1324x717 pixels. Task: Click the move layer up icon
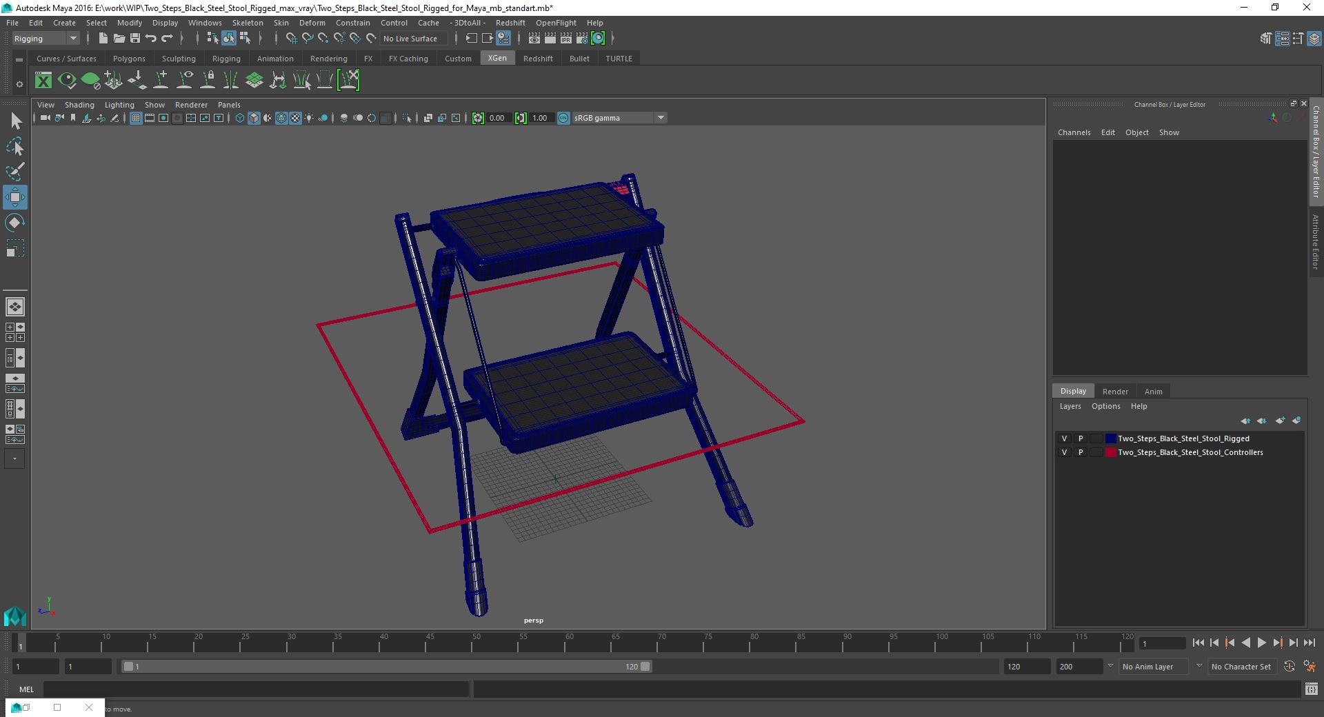(x=1245, y=421)
